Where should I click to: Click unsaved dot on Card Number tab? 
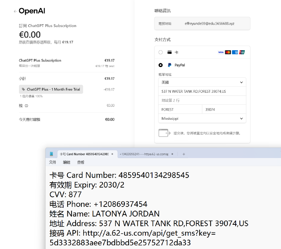point(112,154)
